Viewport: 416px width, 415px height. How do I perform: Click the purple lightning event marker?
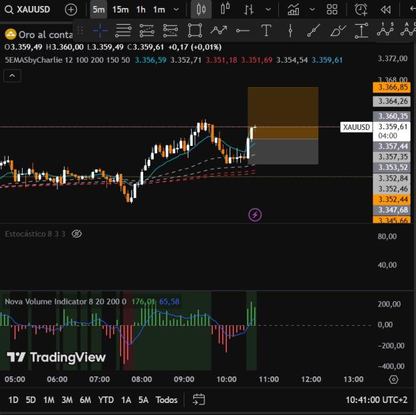pyautogui.click(x=255, y=214)
